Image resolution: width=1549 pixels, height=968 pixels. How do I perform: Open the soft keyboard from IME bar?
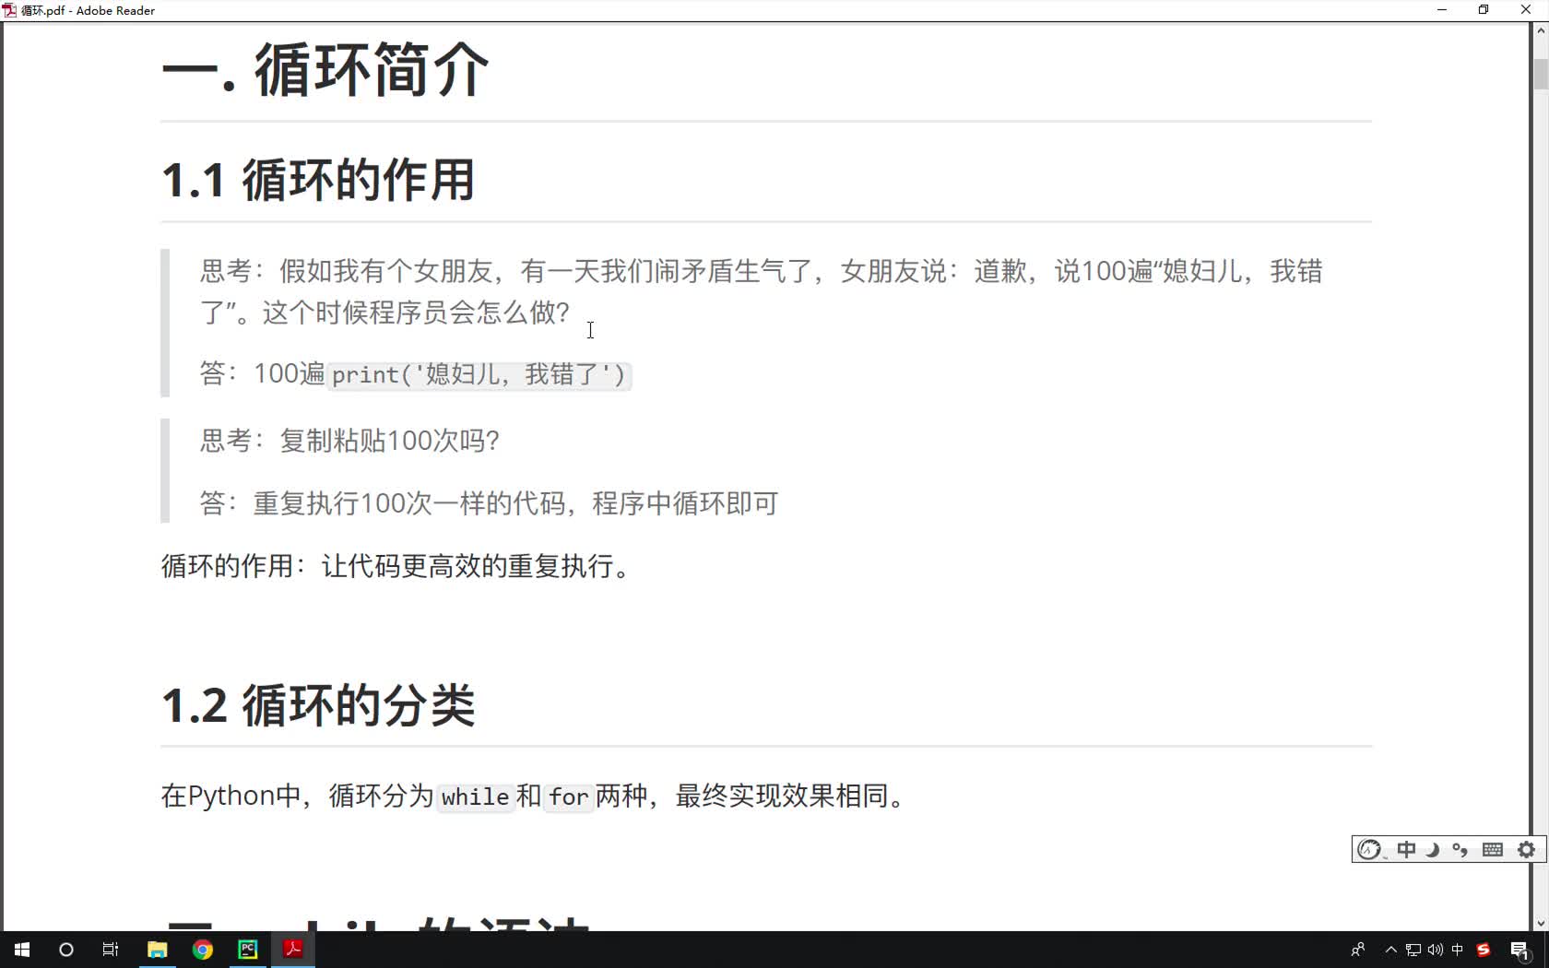(1493, 850)
